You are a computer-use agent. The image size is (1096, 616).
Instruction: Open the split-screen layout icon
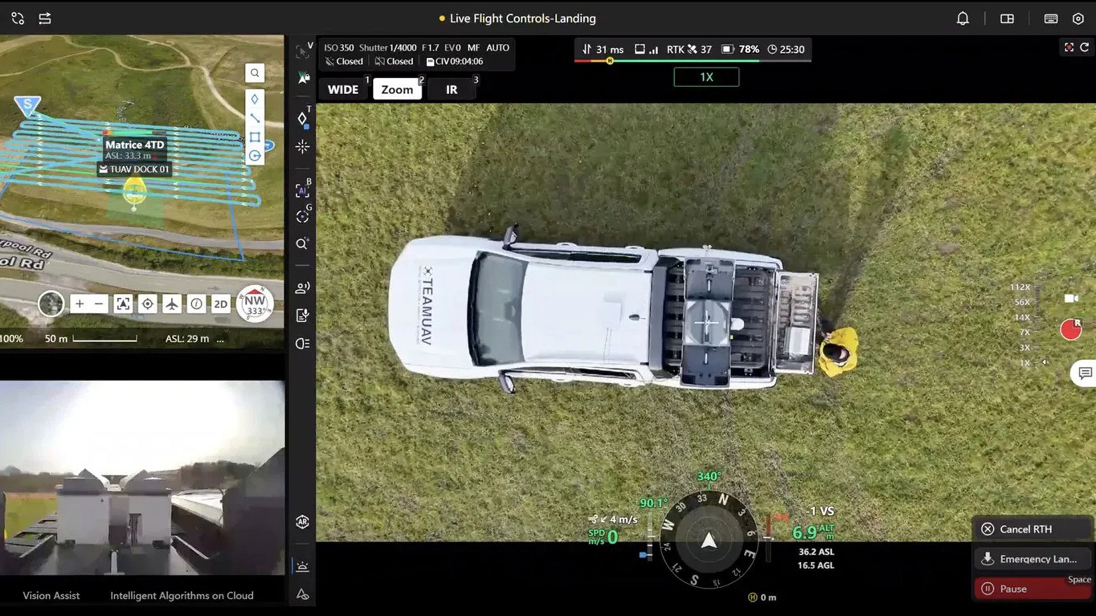pyautogui.click(x=1007, y=19)
